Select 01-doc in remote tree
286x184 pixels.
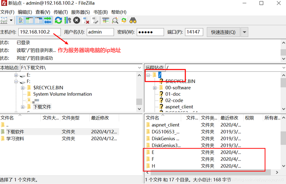[173, 94]
